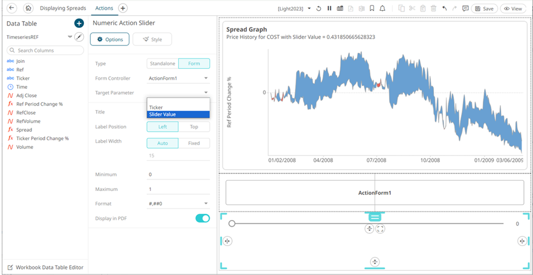Click the ActionForm1 form button
This screenshot has height=275, width=533.
coord(375,193)
